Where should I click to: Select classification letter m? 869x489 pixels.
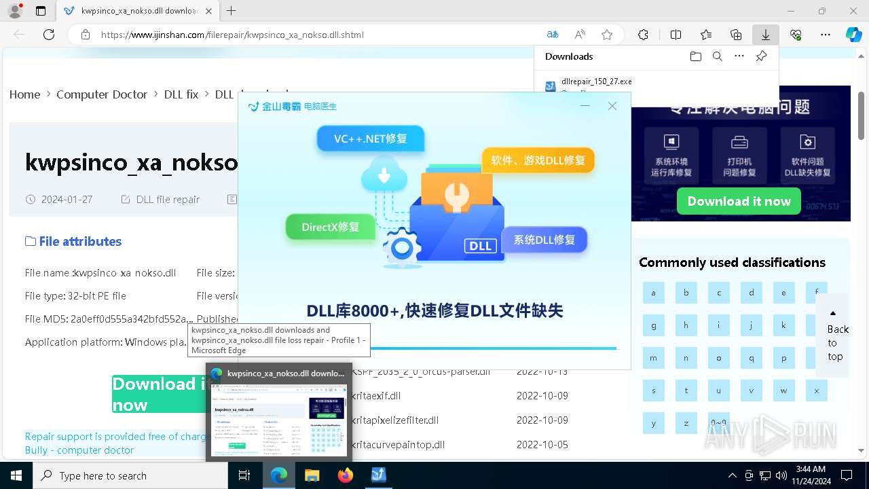(x=653, y=358)
